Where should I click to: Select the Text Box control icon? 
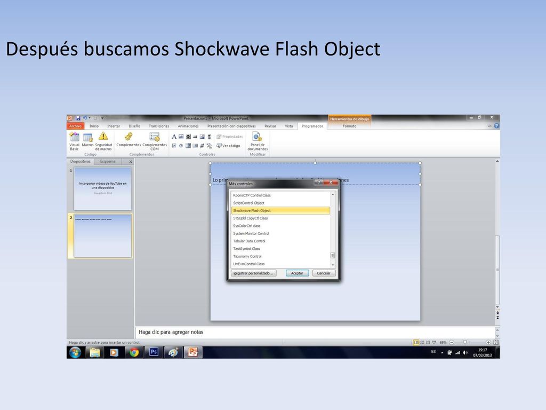click(181, 137)
